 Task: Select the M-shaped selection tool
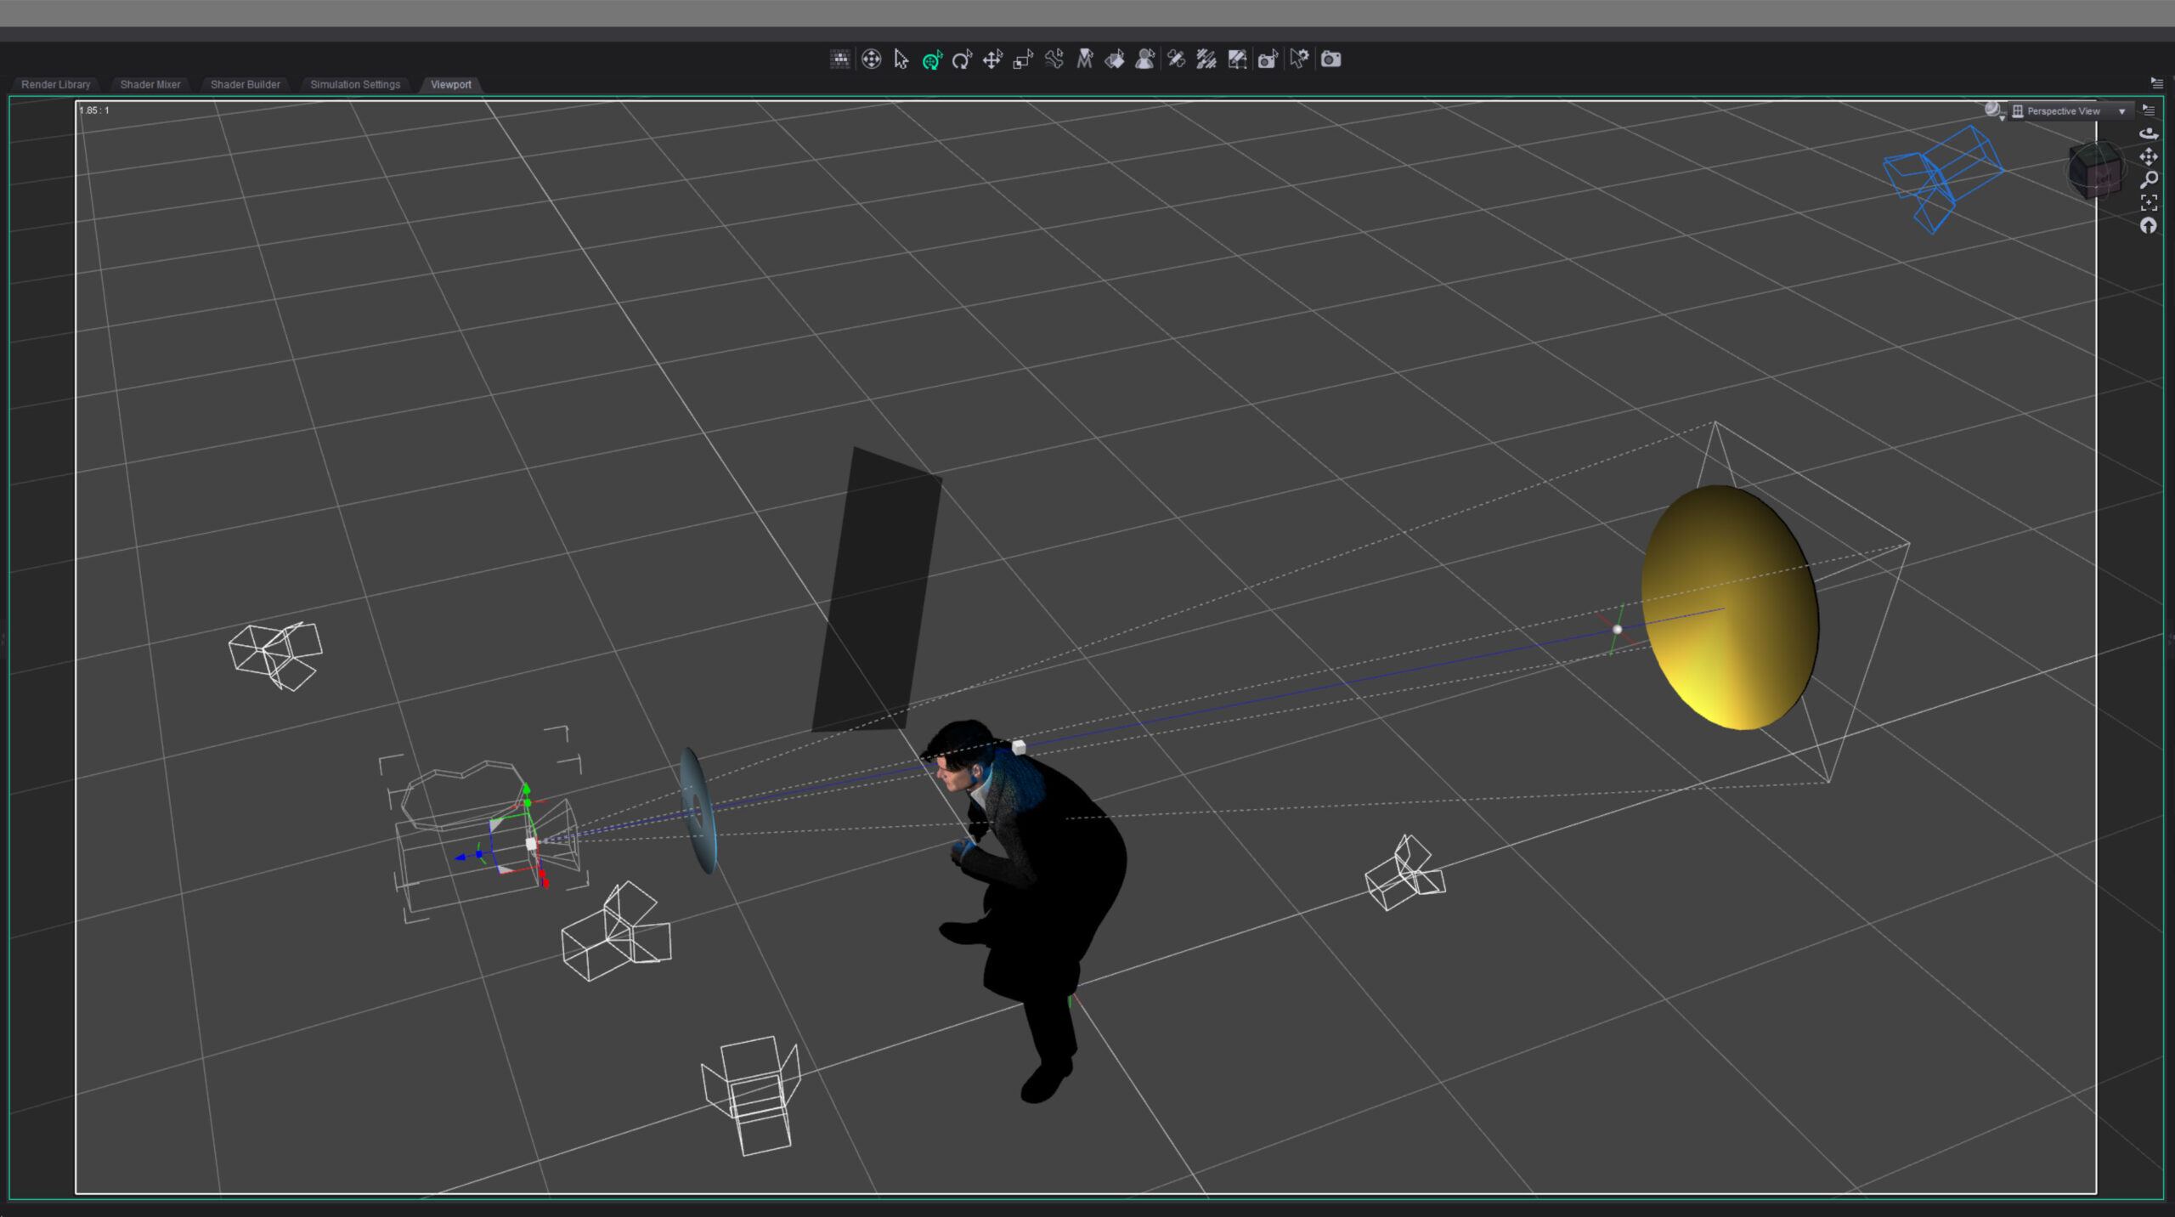[x=1085, y=59]
